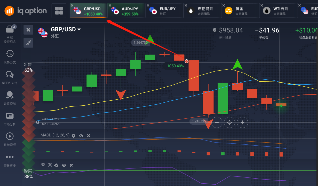Image resolution: width=318 pixels, height=186 pixels.
Task: Zoom in chart with plus button
Action: click(x=242, y=122)
